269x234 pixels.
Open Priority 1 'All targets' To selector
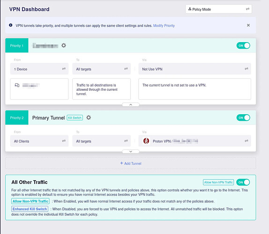[x=101, y=69]
